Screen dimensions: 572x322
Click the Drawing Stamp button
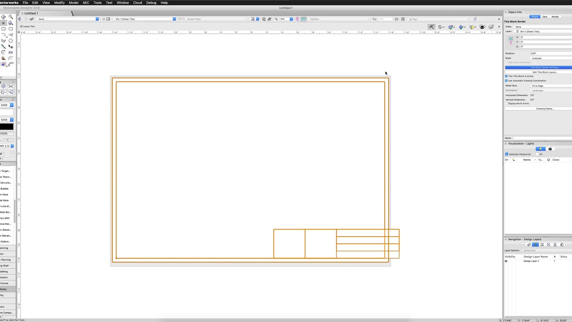point(538,109)
